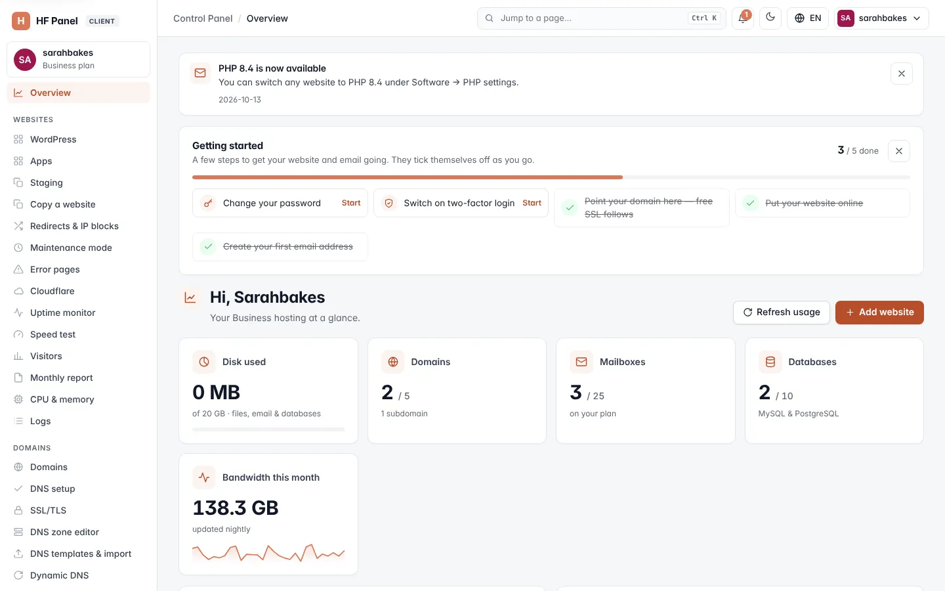Open the notifications bell

point(743,18)
